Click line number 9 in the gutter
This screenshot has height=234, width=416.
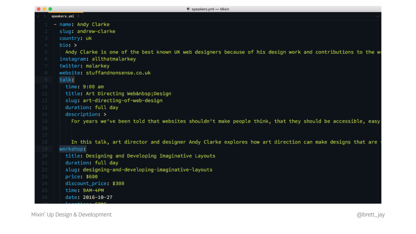(46, 80)
